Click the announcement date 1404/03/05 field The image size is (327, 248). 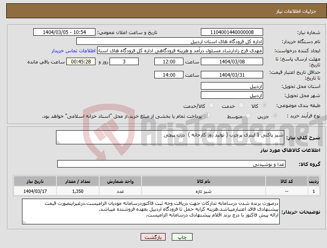[x=64, y=32]
